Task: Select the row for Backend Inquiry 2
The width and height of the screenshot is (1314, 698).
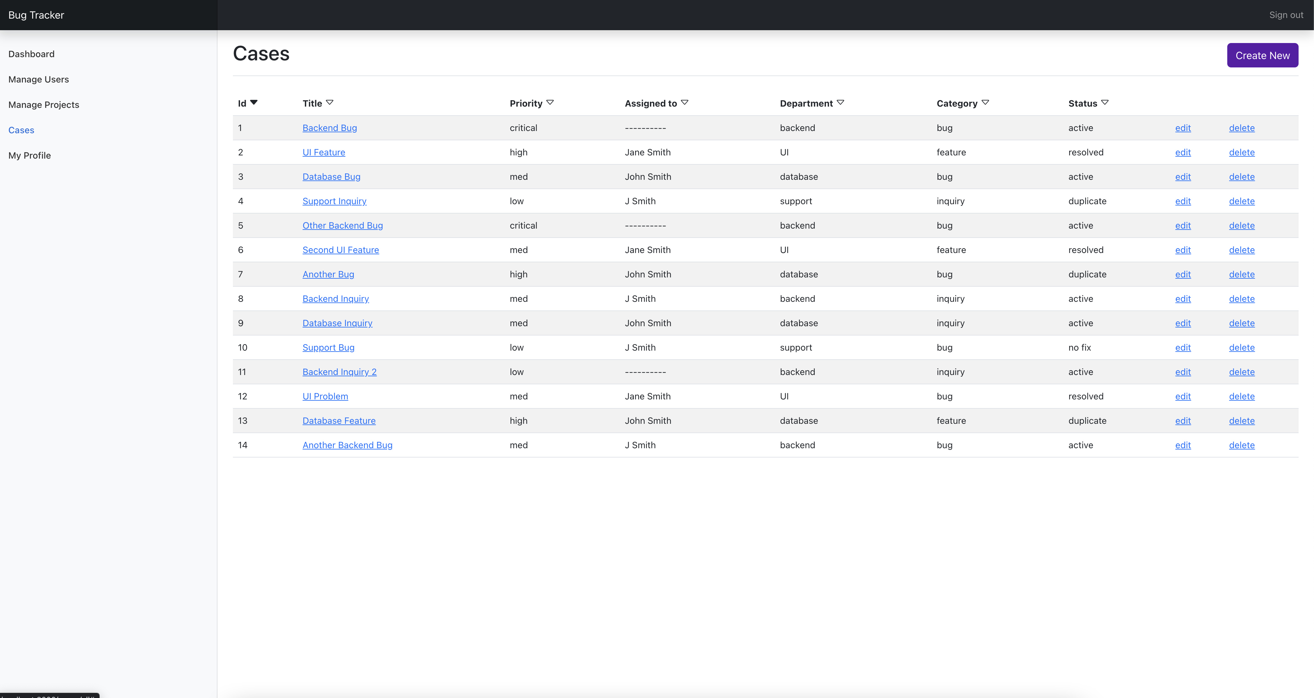Action: (339, 372)
